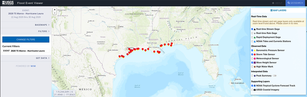Click the Wave Height Sensor purple square icon
The width and height of the screenshot is (307, 97).
[255, 62]
